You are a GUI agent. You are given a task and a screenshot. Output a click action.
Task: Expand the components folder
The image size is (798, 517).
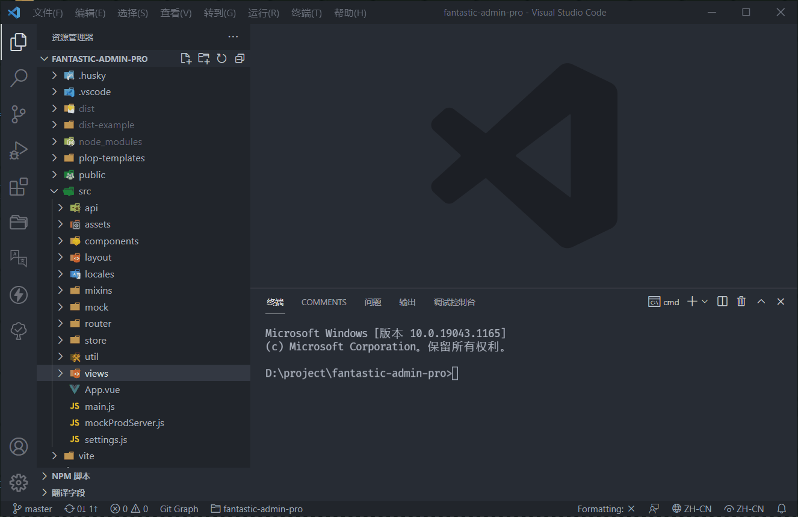click(111, 241)
